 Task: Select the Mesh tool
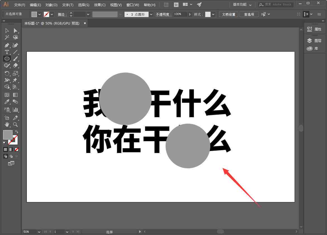(7, 95)
